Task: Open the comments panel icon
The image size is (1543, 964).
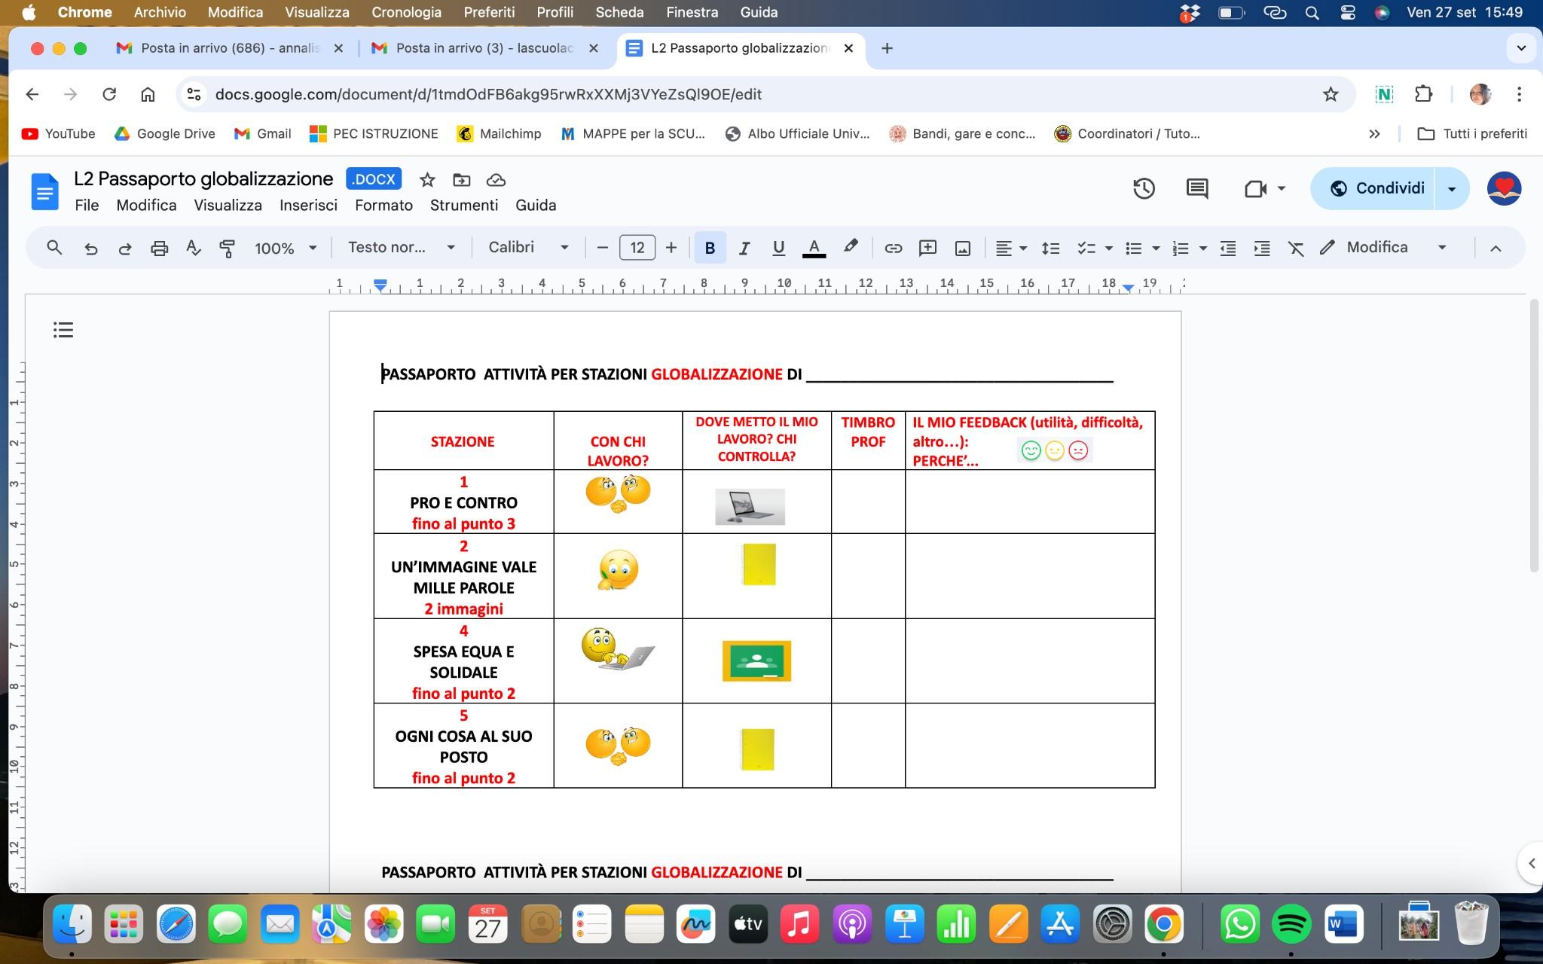Action: click(1196, 188)
